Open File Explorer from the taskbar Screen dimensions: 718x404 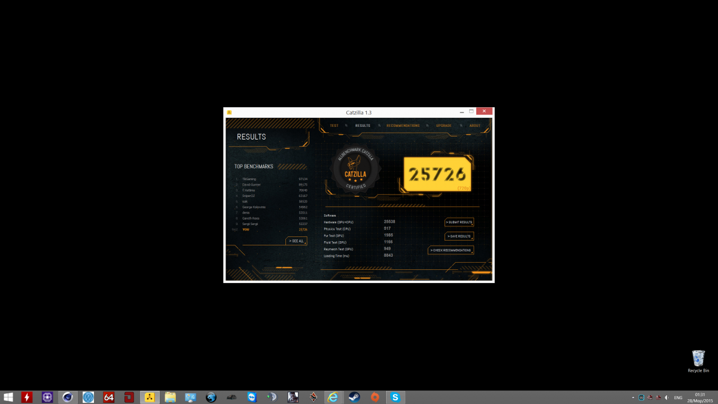point(170,397)
